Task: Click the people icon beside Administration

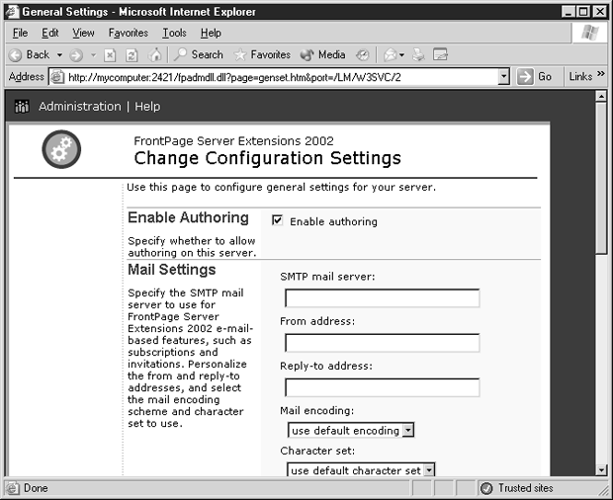Action: point(22,107)
